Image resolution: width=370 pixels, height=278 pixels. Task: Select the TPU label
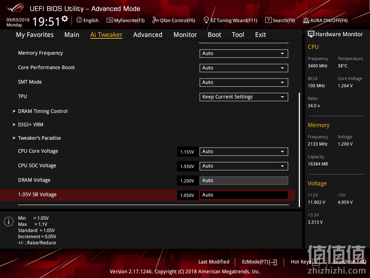tap(22, 96)
